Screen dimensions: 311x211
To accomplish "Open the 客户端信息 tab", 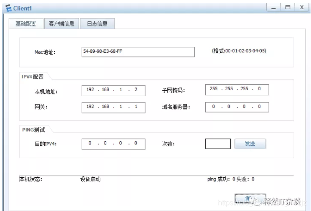I will pyautogui.click(x=62, y=24).
